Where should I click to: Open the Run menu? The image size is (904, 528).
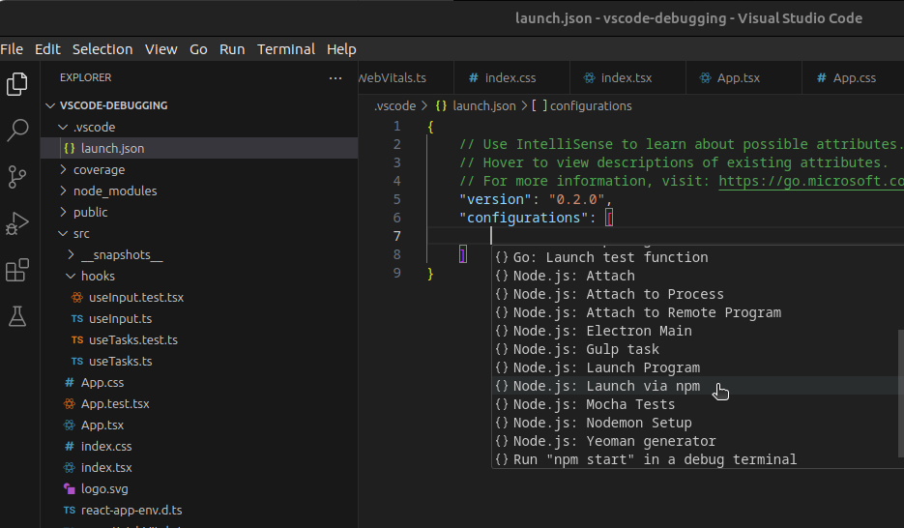pos(232,49)
